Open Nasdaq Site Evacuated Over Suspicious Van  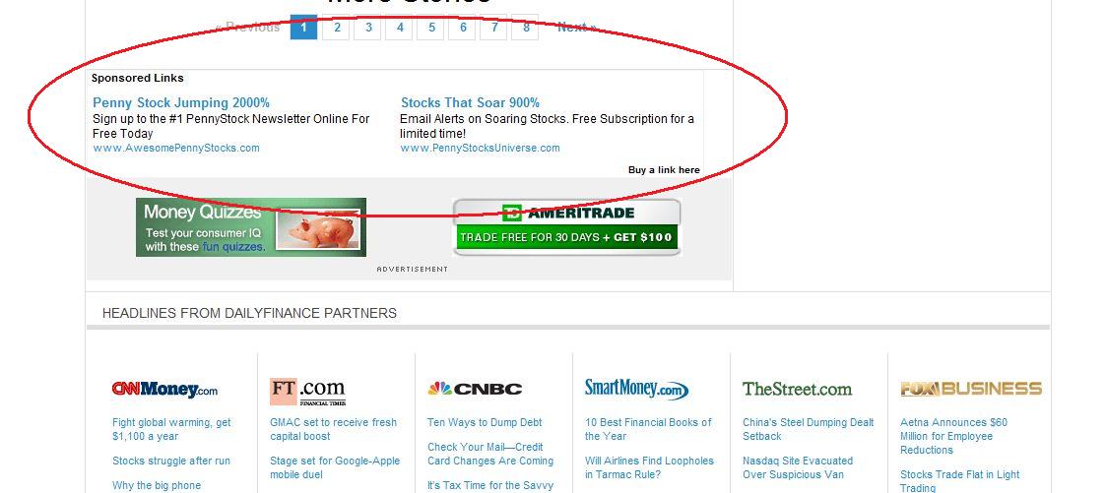(798, 467)
